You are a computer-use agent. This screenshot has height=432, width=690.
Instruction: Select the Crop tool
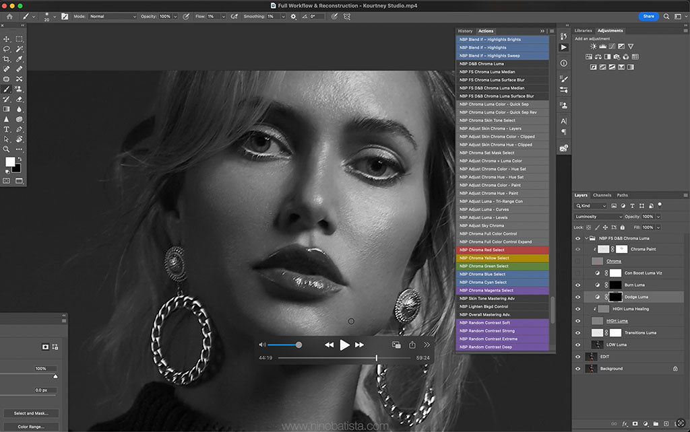[7, 59]
